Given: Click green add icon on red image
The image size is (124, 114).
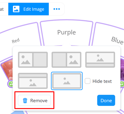Looking at the screenshot, I should click(11, 84).
